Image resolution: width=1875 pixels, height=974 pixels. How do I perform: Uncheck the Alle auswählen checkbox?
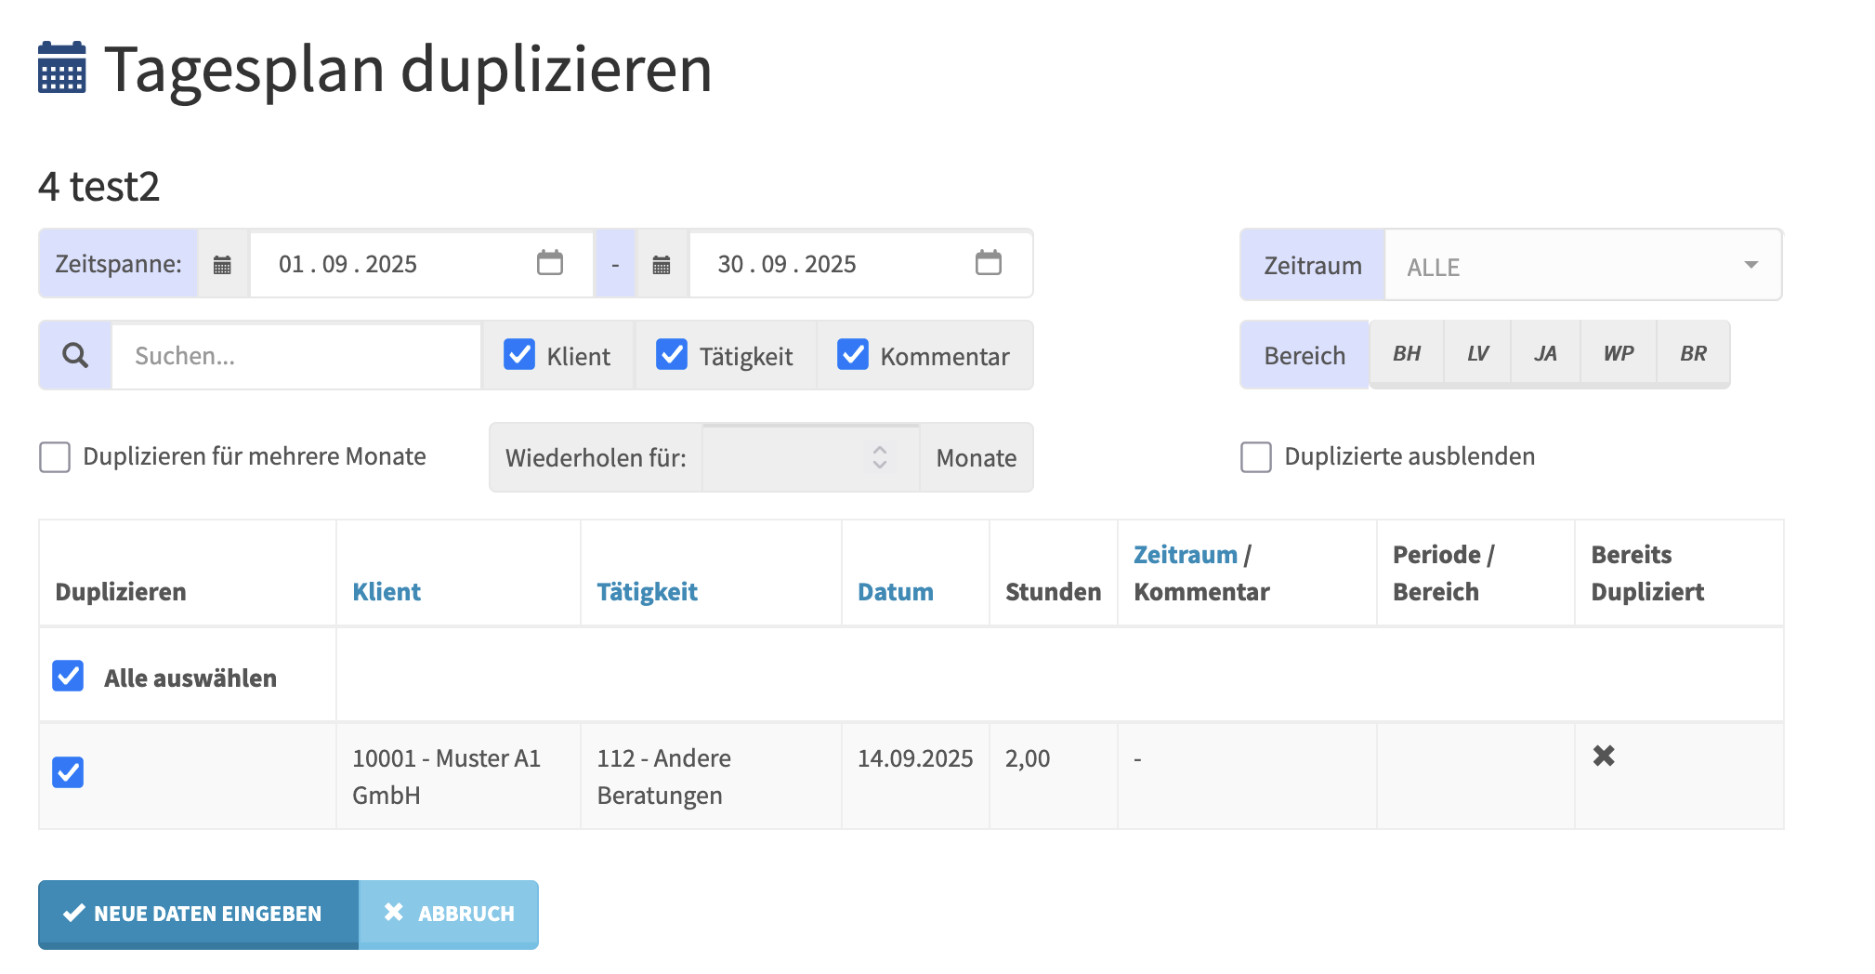coord(68,677)
